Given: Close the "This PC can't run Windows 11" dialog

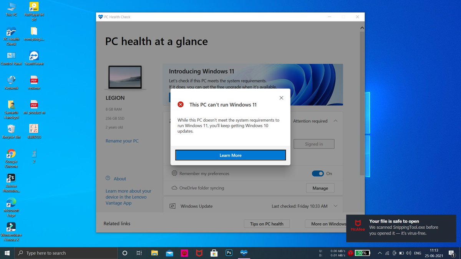Looking at the screenshot, I should click(x=281, y=98).
